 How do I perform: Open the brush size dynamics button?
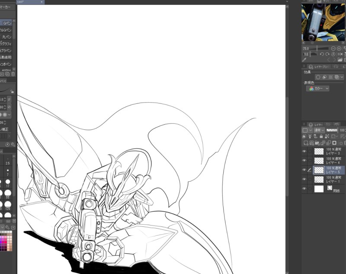pyautogui.click(x=9, y=100)
